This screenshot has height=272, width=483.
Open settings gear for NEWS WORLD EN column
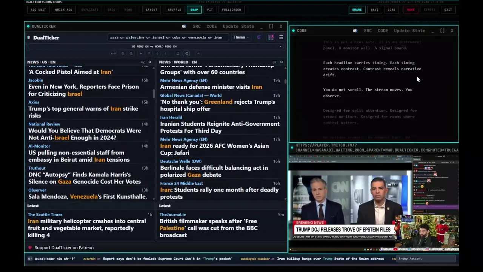(281, 62)
